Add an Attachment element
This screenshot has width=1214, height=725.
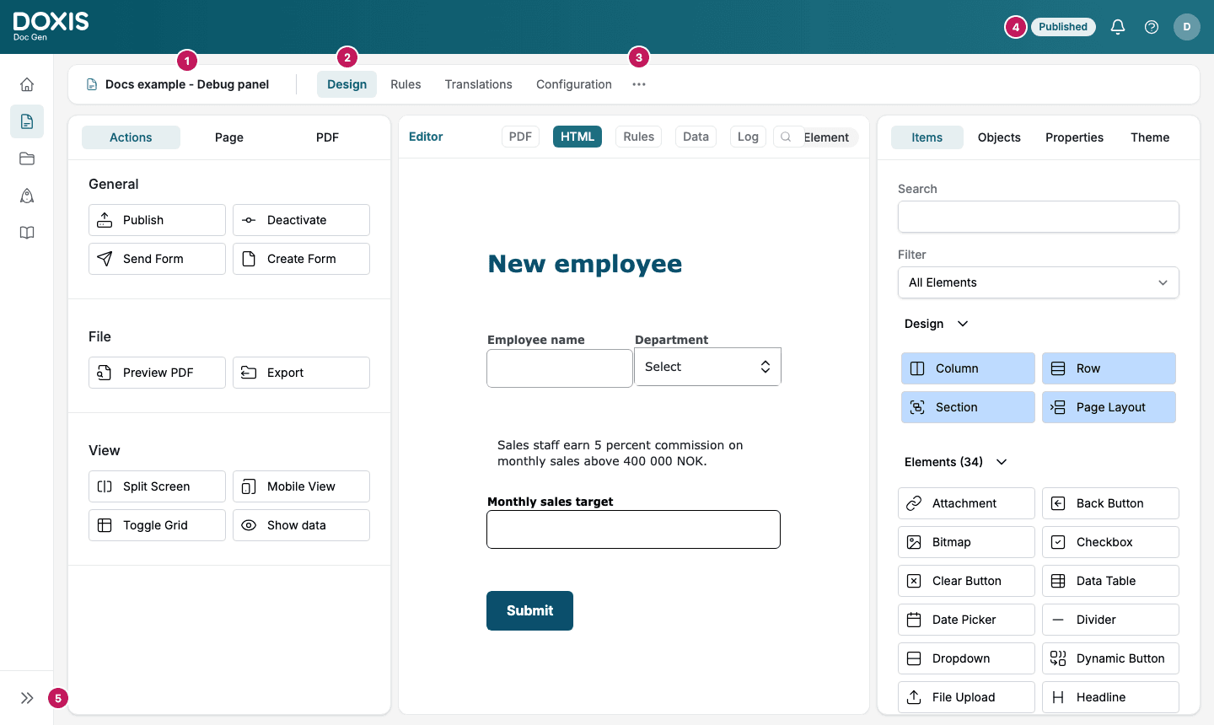[966, 503]
